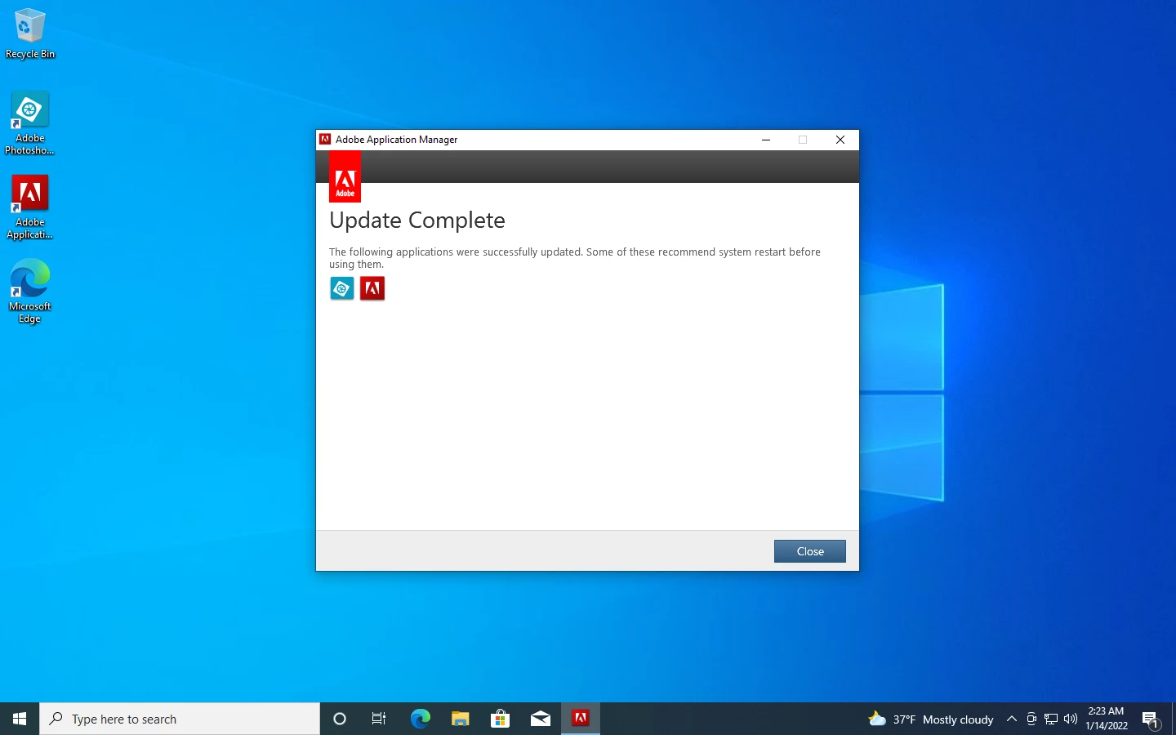Select the Recycle Bin desktop icon
The height and width of the screenshot is (735, 1176).
(x=30, y=34)
